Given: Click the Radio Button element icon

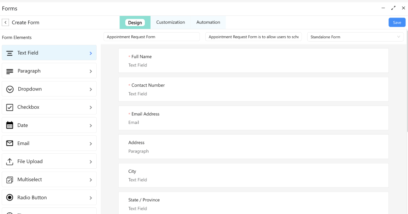Looking at the screenshot, I should pos(10,198).
